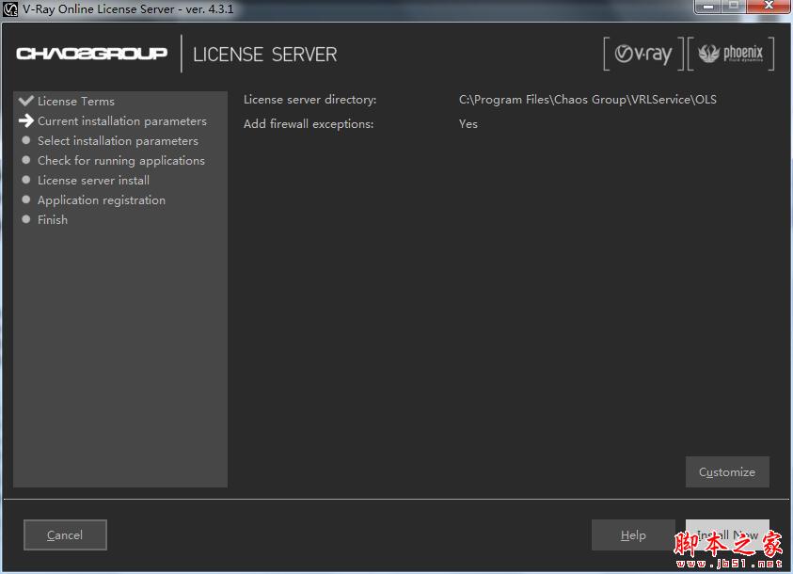This screenshot has width=793, height=574.
Task: Click the current step arrow icon
Action: [x=25, y=120]
